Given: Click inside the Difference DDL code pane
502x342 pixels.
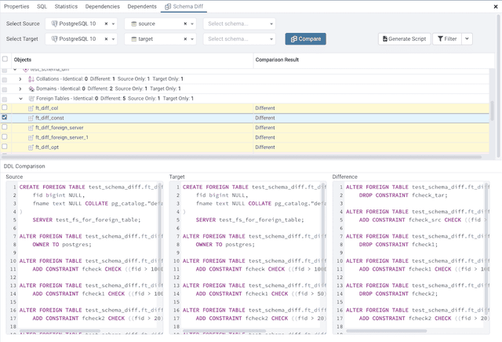Looking at the screenshot, I should pyautogui.click(x=411, y=257).
